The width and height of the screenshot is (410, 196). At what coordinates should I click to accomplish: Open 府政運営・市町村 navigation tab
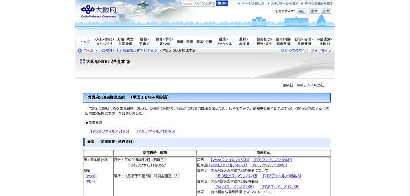point(324,42)
